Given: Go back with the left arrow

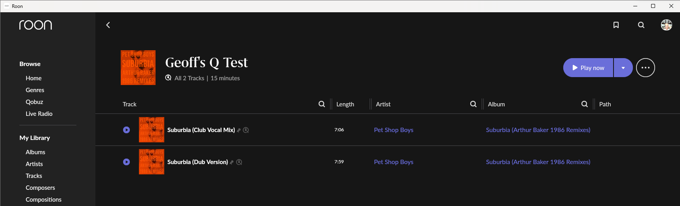Looking at the screenshot, I should (x=108, y=25).
